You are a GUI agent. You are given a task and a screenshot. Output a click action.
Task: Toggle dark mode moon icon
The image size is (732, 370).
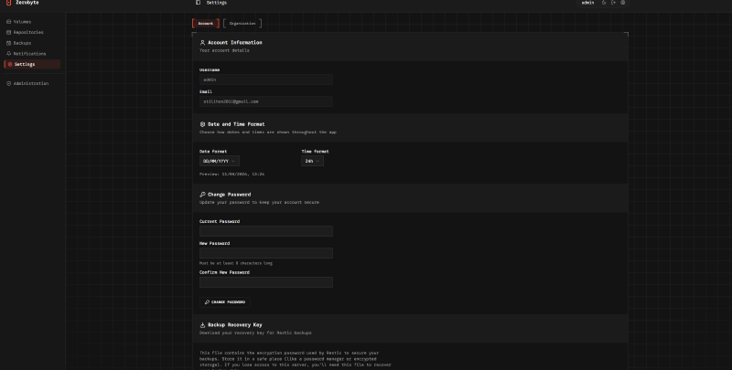coord(604,3)
